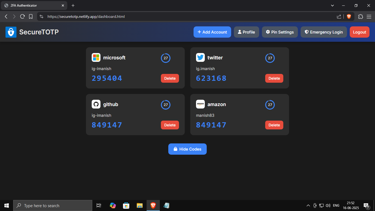The width and height of the screenshot is (375, 211).
Task: Delete the amazon account
Action: (x=274, y=125)
